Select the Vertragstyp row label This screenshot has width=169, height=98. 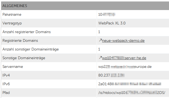12,23
